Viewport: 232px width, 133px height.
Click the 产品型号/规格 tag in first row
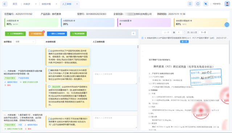click(24, 78)
